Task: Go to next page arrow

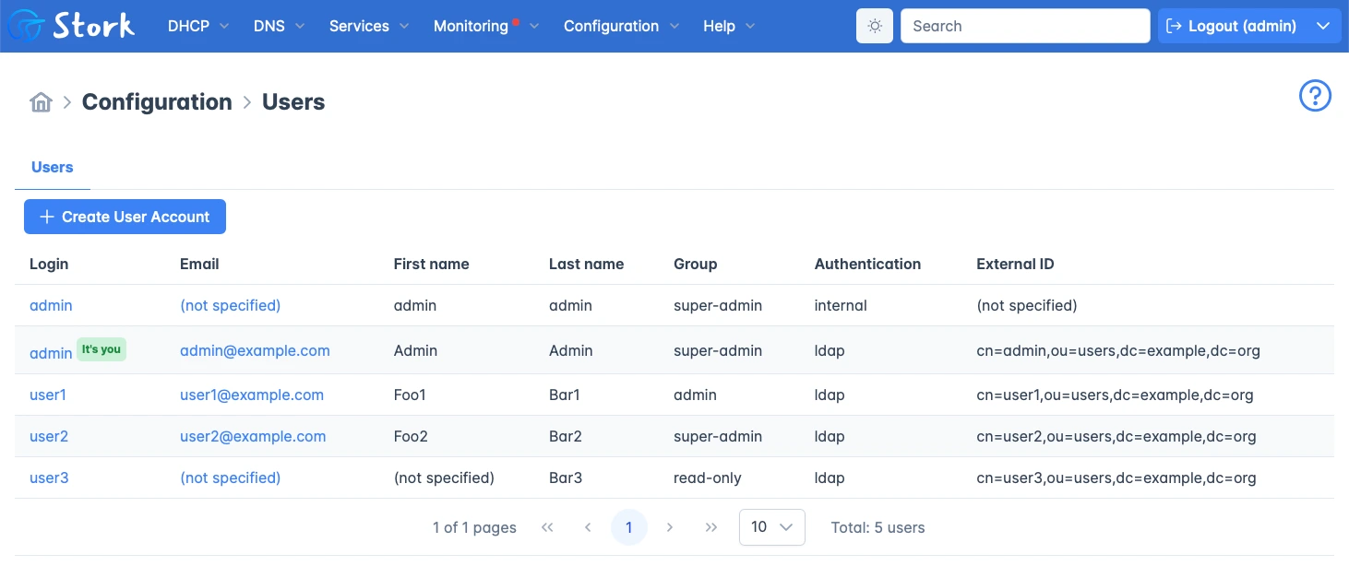Action: [670, 527]
